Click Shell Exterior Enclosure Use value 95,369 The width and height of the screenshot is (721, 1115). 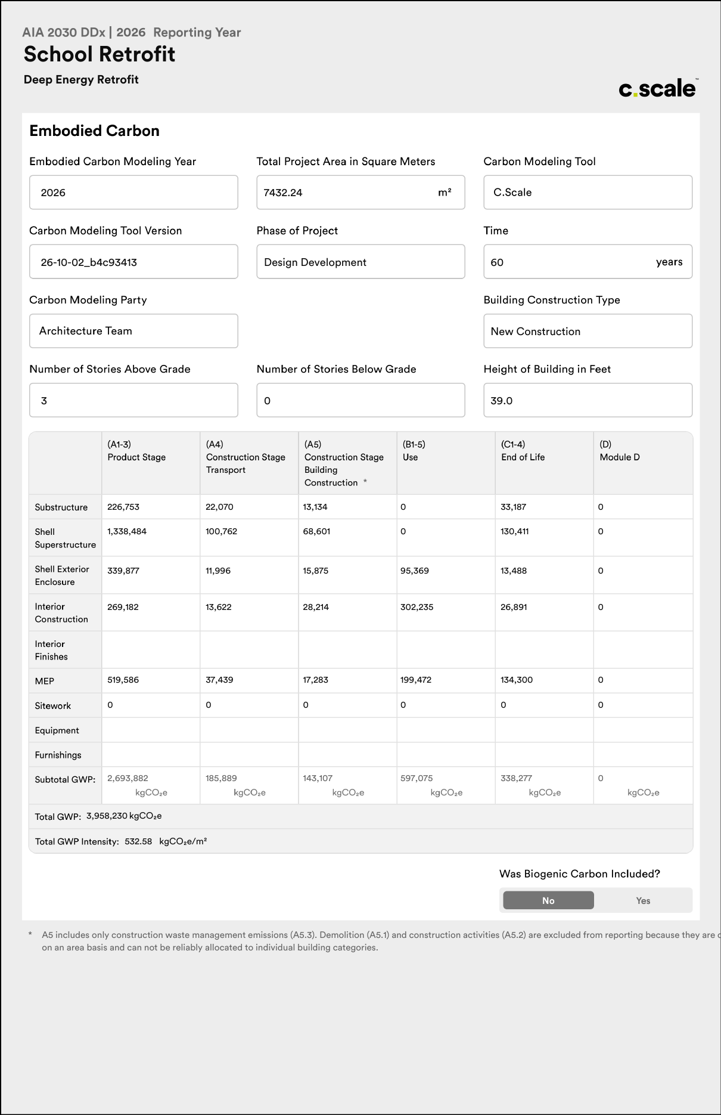coord(415,571)
